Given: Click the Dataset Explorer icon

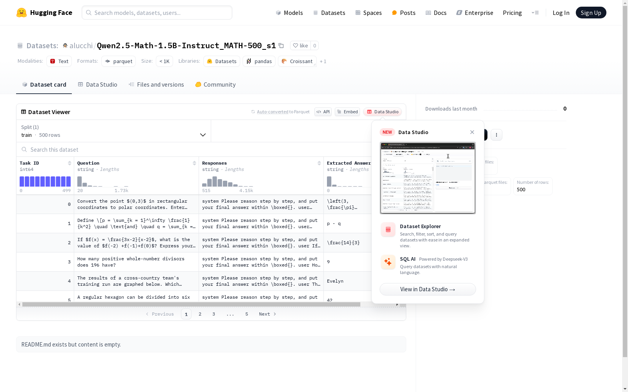Looking at the screenshot, I should 388,230.
